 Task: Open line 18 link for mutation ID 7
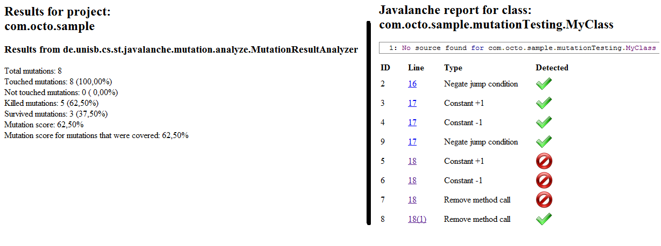click(412, 200)
